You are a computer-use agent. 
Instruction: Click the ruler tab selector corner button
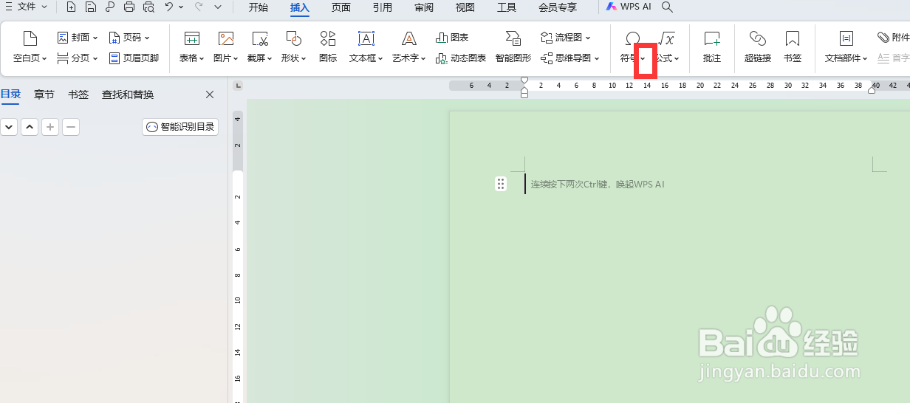click(x=237, y=86)
